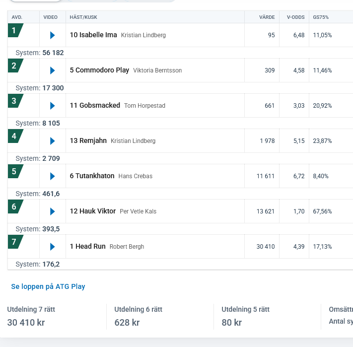Screen dimensions: 353x347
Task: Play video for race 6 Hauk Viktor
Action: pyautogui.click(x=53, y=211)
